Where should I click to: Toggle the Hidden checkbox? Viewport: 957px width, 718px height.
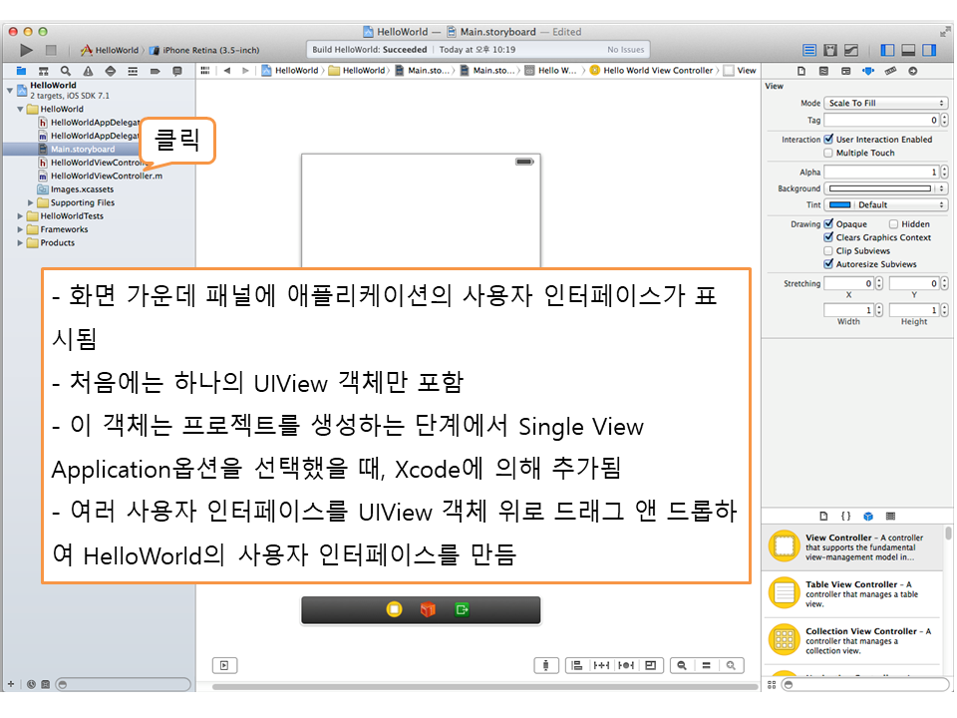[893, 224]
